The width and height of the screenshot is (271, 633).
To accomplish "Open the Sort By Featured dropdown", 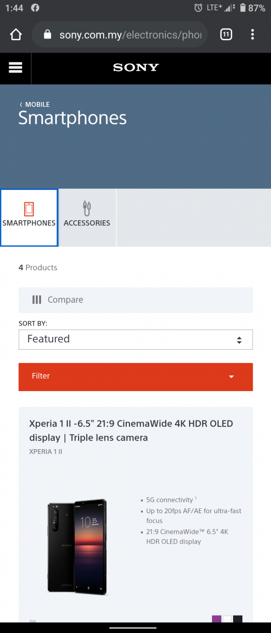I will point(135,340).
